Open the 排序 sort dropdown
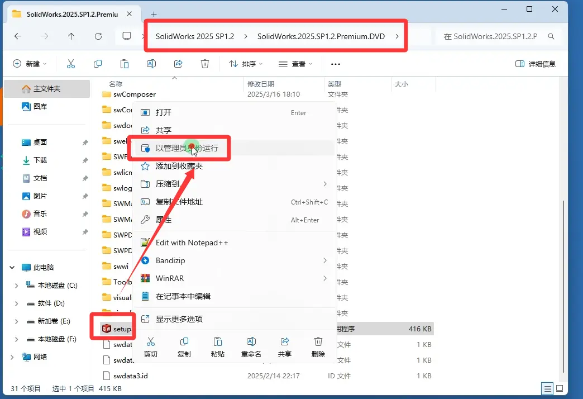This screenshot has height=399, width=583. (246, 64)
